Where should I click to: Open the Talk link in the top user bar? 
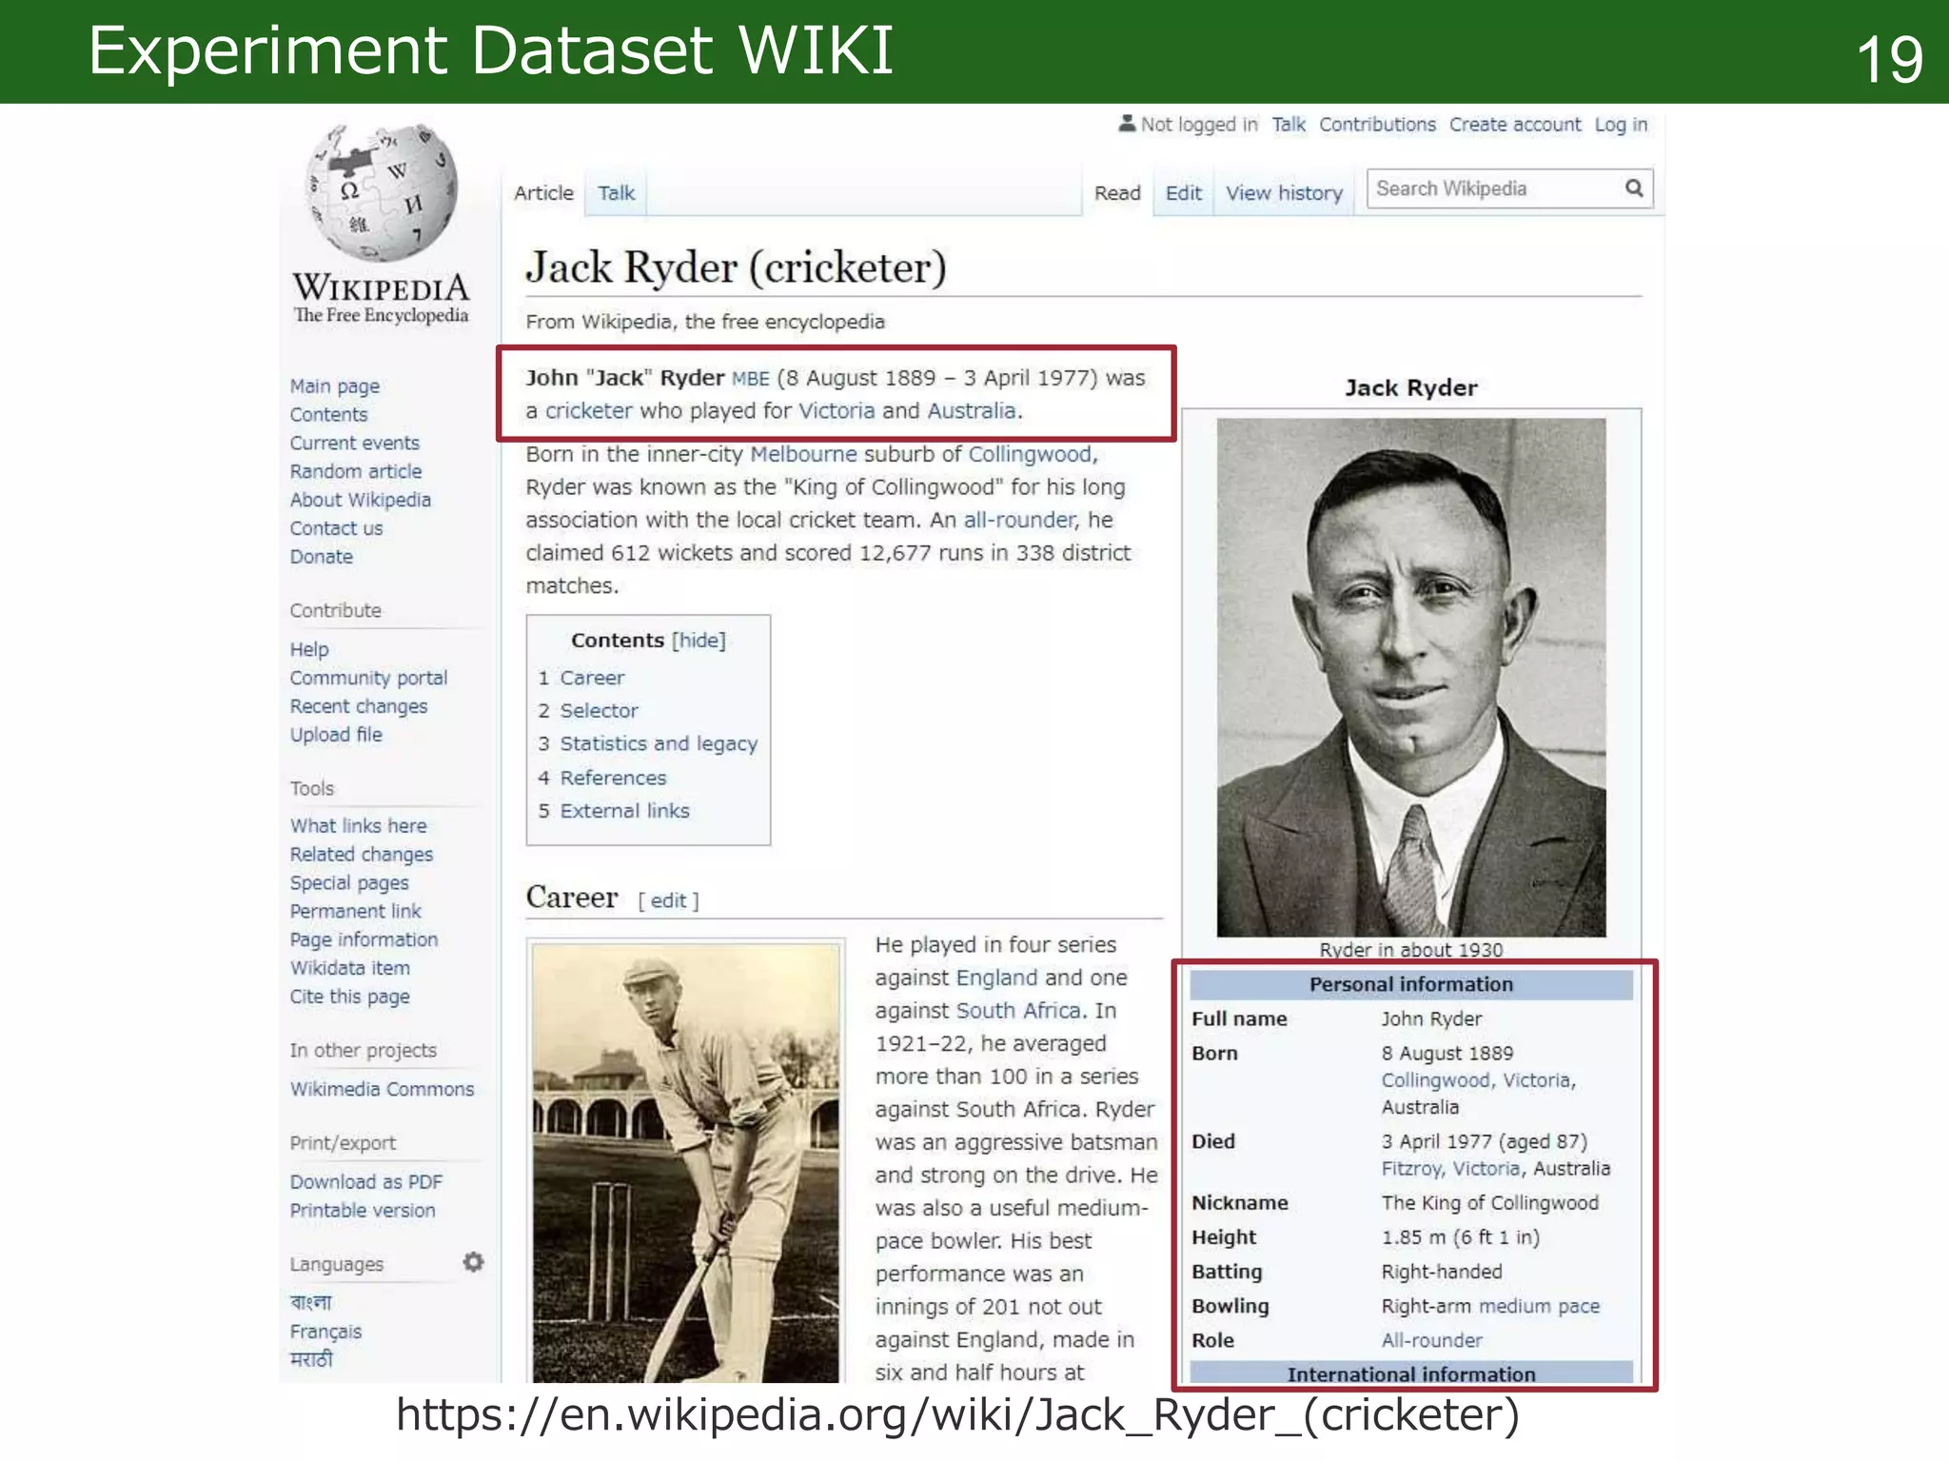[x=1289, y=125]
